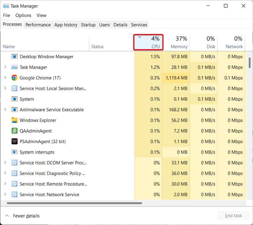Switch to the App history tab

[x=66, y=25]
